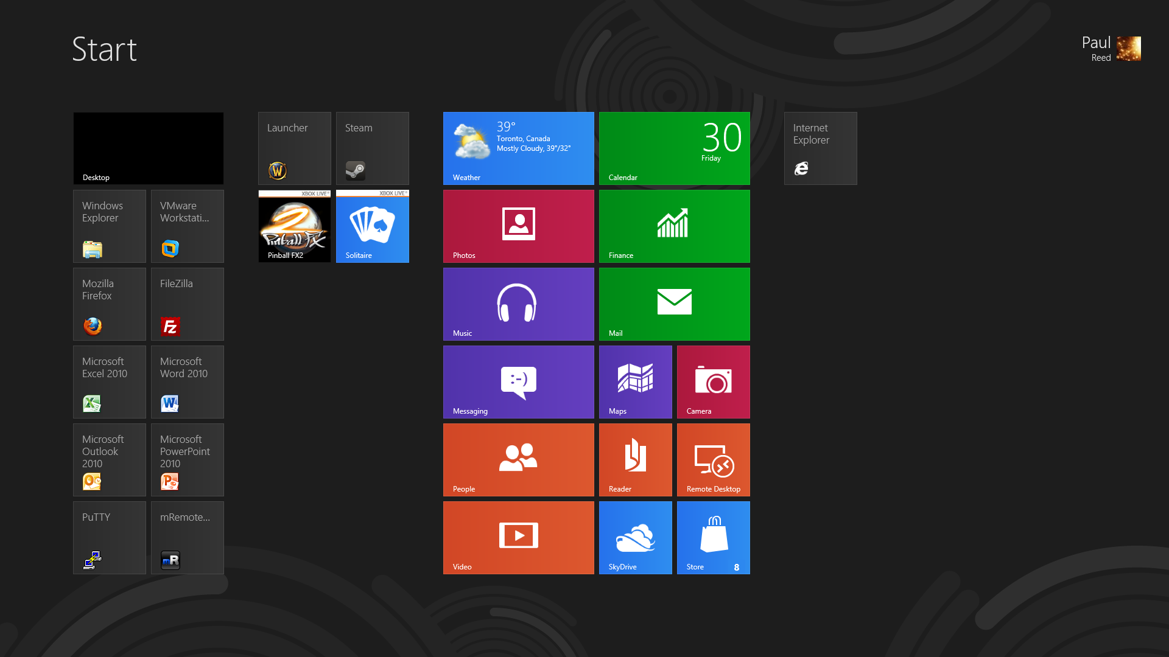Open Solitaire game tile
The height and width of the screenshot is (657, 1169).
(x=373, y=226)
